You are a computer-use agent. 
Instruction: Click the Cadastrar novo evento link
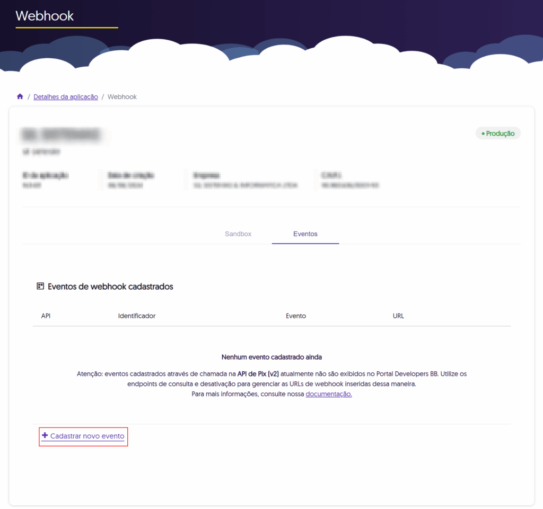coord(87,436)
